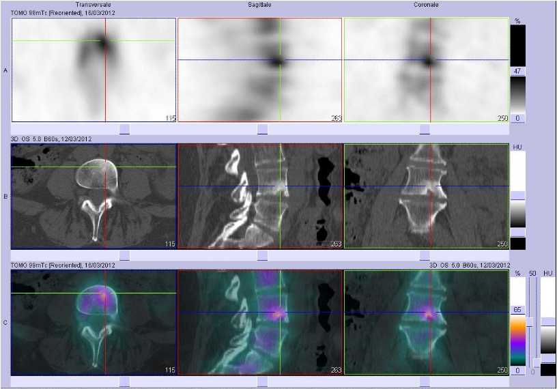The width and height of the screenshot is (557, 389).
Task: Click the Coronale column header
Action: pos(425,5)
